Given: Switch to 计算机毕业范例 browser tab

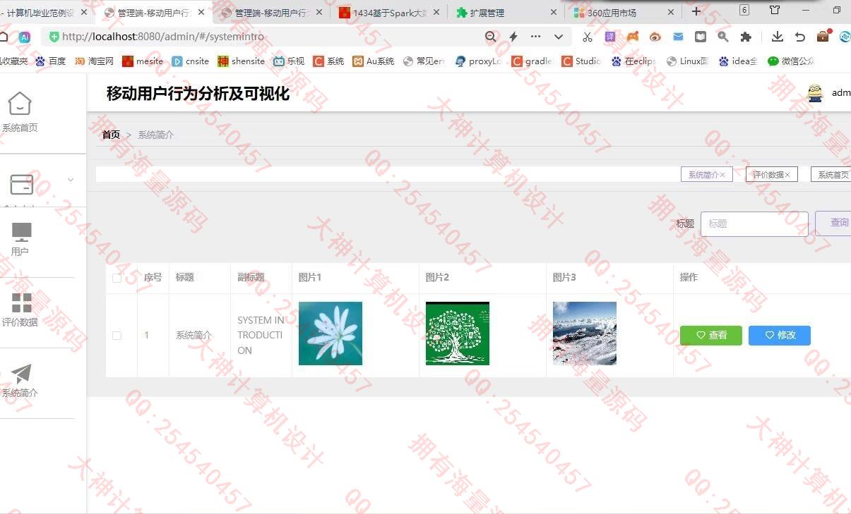Looking at the screenshot, I should tap(42, 12).
